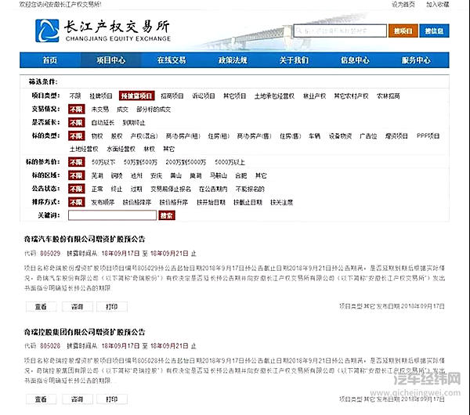This screenshot has width=470, height=415.
Task: Filter by 部分标的成交
Action: pyautogui.click(x=154, y=110)
